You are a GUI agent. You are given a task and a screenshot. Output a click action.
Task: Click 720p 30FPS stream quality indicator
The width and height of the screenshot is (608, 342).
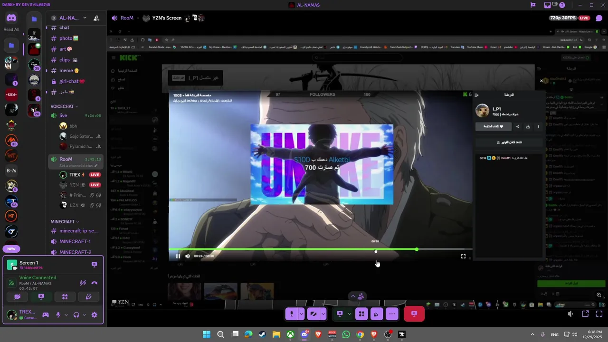tap(563, 18)
